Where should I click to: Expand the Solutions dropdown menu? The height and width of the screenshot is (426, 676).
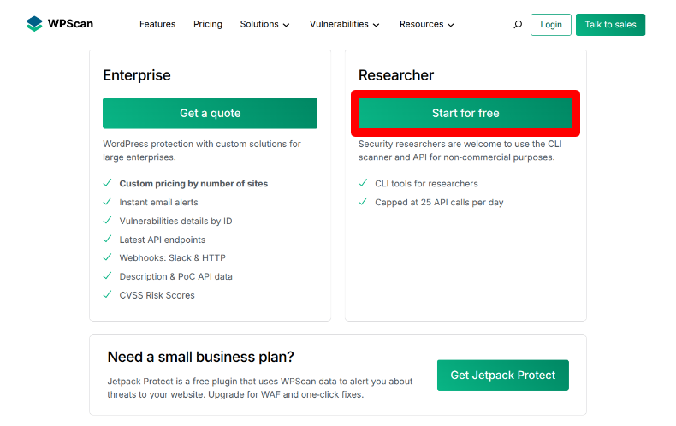coord(264,24)
